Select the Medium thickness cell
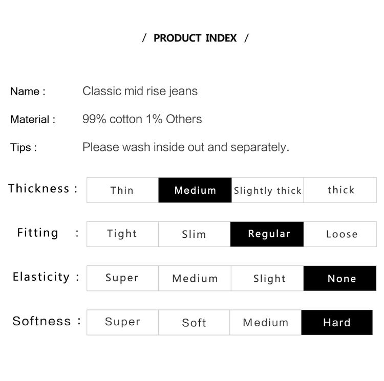The image size is (384, 381). 195,190
